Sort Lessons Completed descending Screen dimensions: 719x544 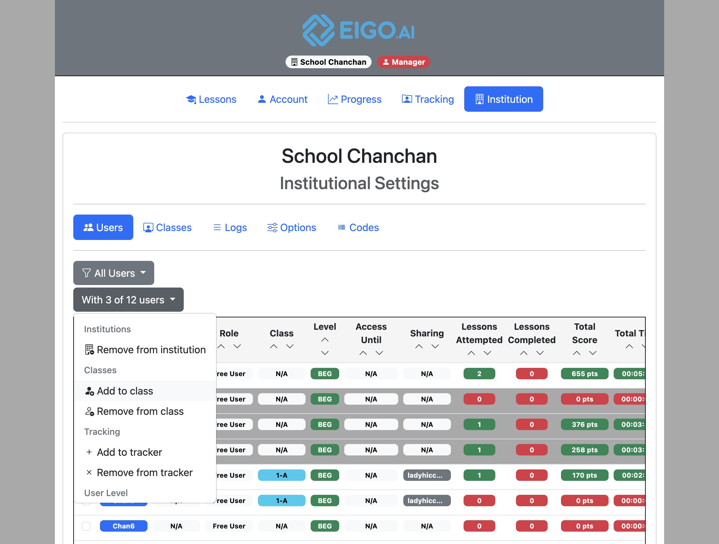(x=540, y=353)
